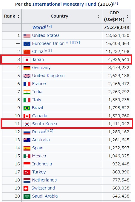
Task: Open the Netherlands country link
Action: pyautogui.click(x=44, y=180)
